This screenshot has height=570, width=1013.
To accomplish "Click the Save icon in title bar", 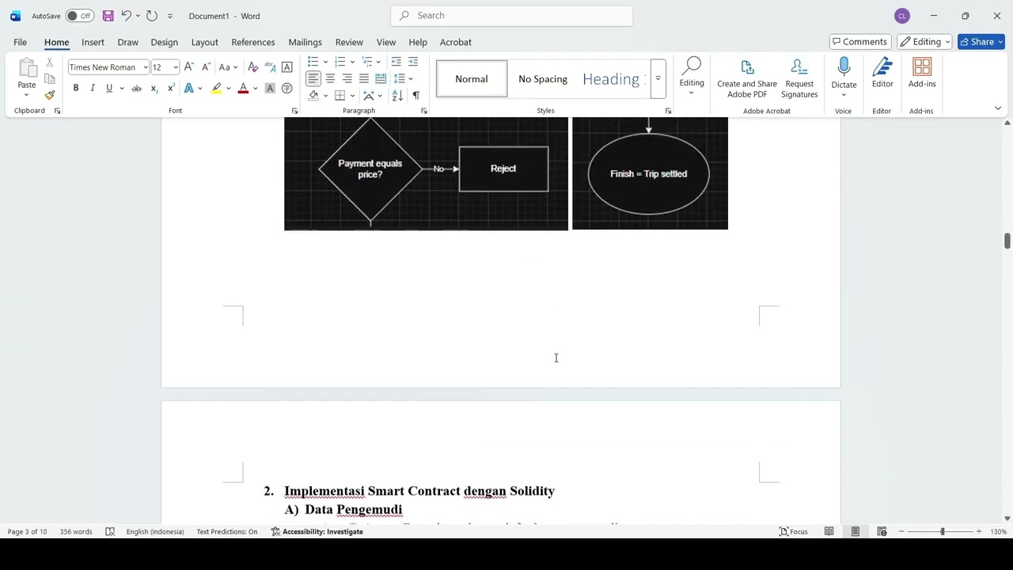I will point(108,16).
